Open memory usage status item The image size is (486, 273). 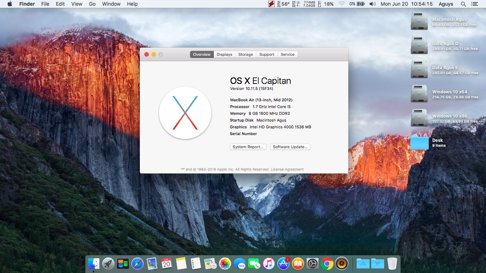click(x=304, y=4)
